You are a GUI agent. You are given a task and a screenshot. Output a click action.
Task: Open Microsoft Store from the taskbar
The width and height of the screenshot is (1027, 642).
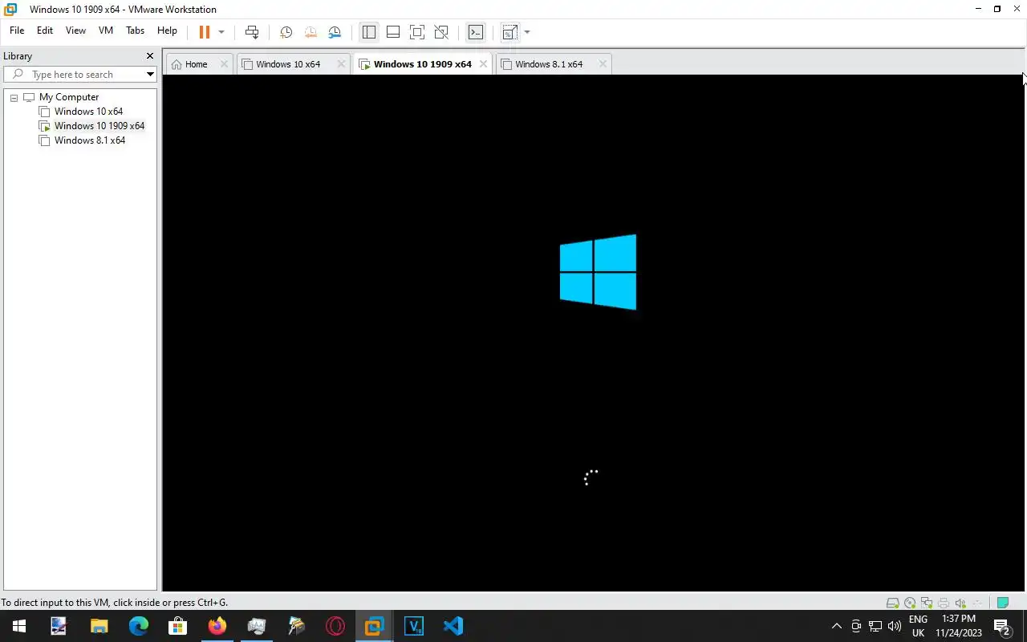177,626
